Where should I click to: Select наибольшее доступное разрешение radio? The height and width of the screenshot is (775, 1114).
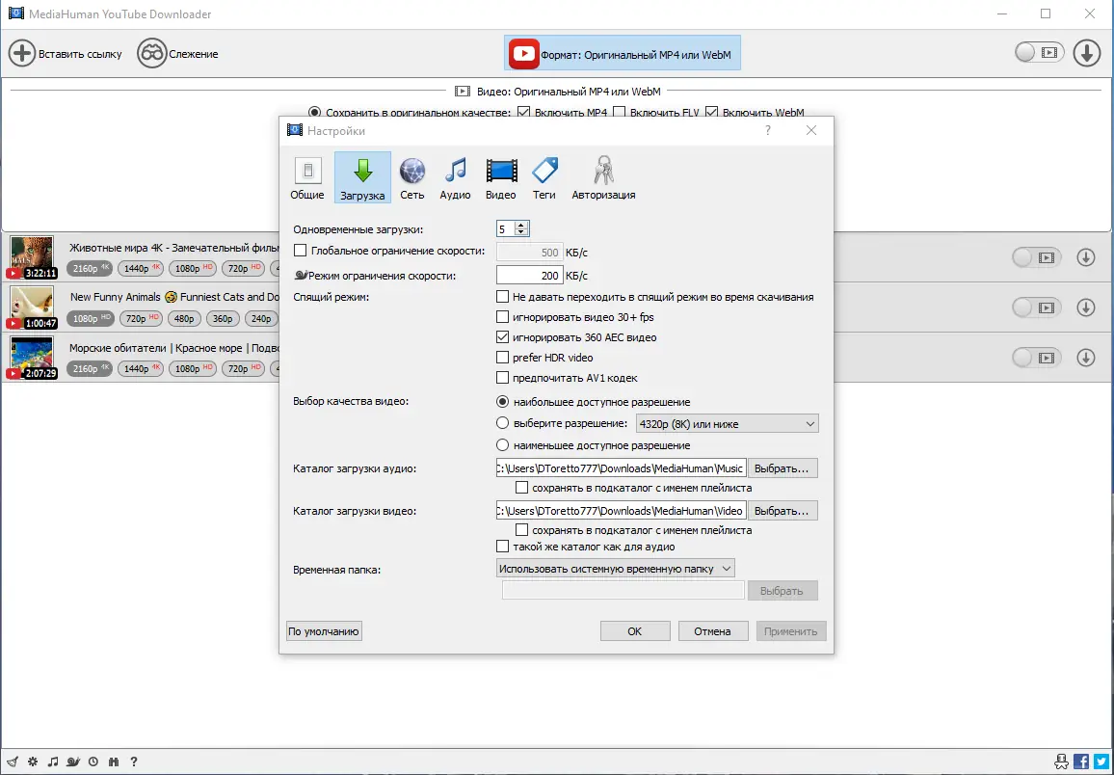click(502, 401)
